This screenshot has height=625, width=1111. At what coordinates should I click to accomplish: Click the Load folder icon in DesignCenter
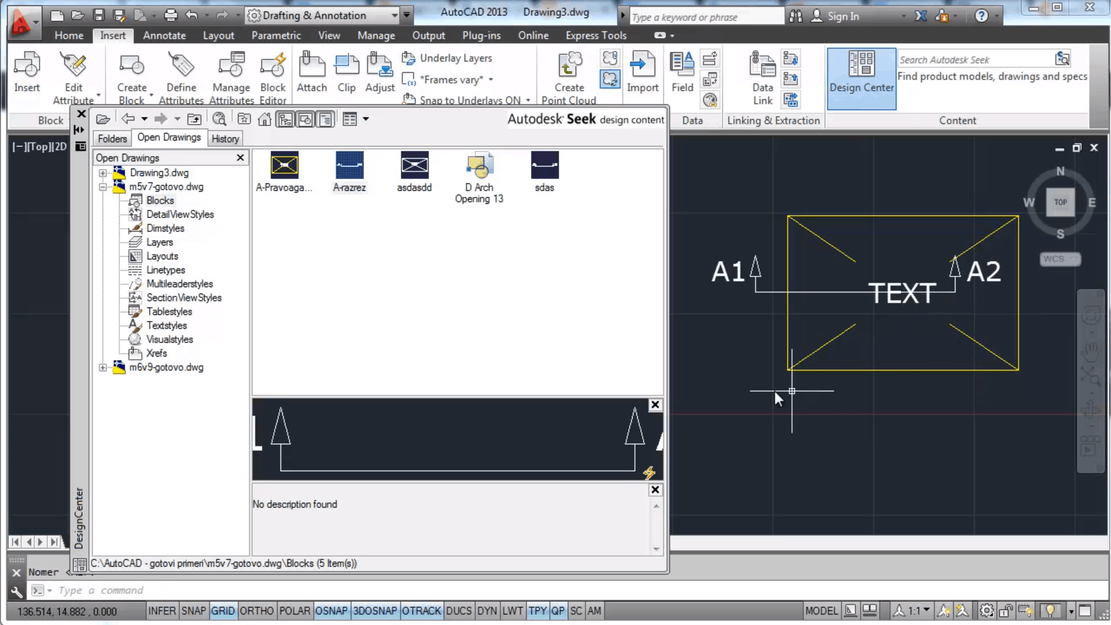click(x=103, y=119)
